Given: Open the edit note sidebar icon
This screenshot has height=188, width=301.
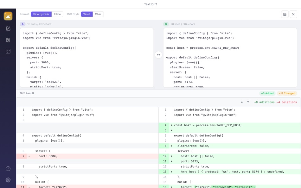Looking at the screenshot, I should click(8, 28).
